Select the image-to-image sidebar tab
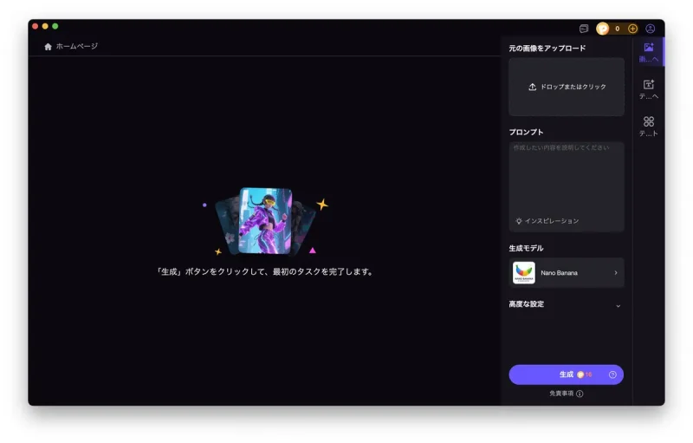This screenshot has height=443, width=693. click(648, 52)
